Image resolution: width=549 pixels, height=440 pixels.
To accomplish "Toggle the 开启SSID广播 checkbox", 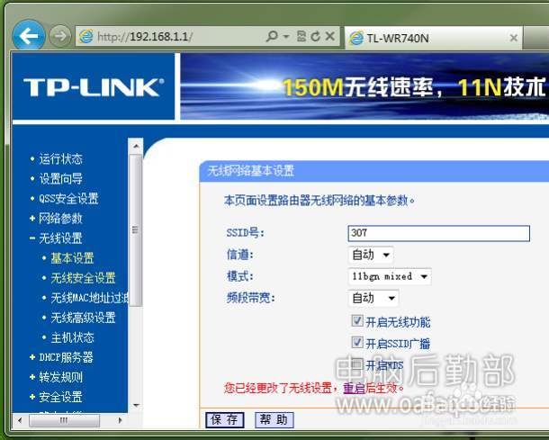I will tap(357, 342).
